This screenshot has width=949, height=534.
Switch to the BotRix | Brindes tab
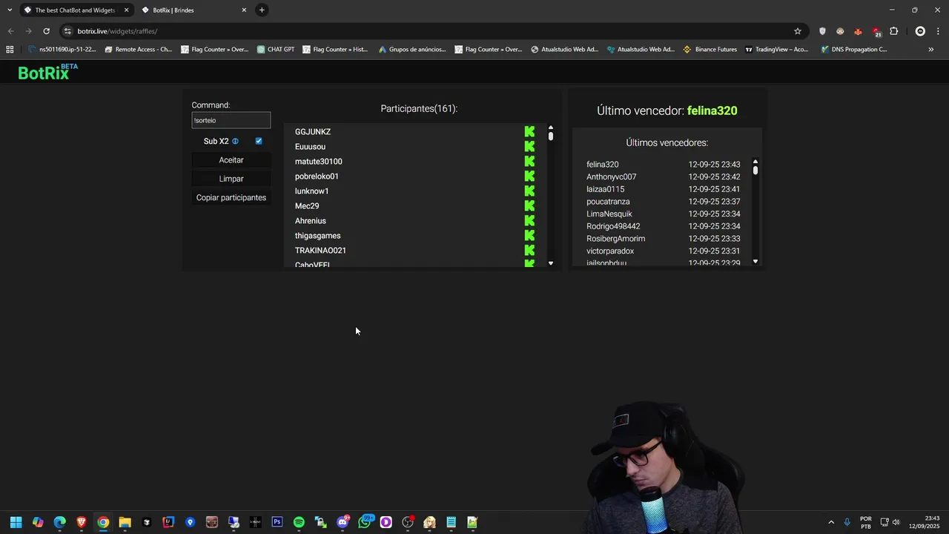[194, 10]
